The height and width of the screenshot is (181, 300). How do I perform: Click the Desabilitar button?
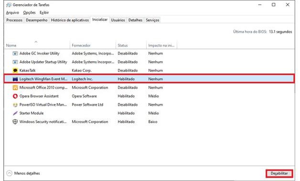[x=279, y=173]
